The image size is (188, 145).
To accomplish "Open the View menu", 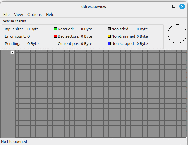I will coord(18,15).
